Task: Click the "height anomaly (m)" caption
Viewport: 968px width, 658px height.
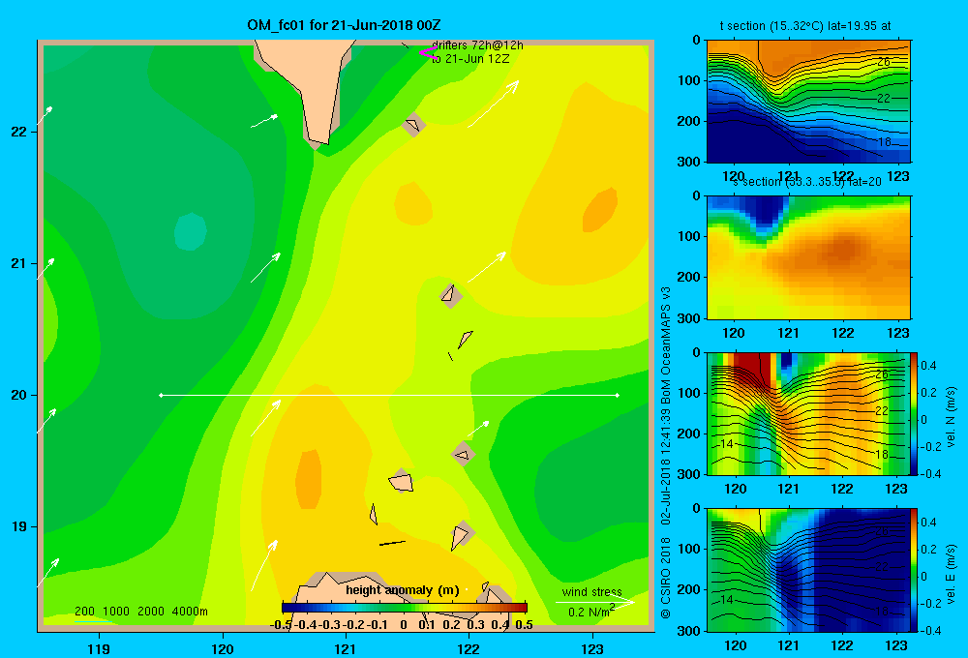Action: click(x=403, y=590)
